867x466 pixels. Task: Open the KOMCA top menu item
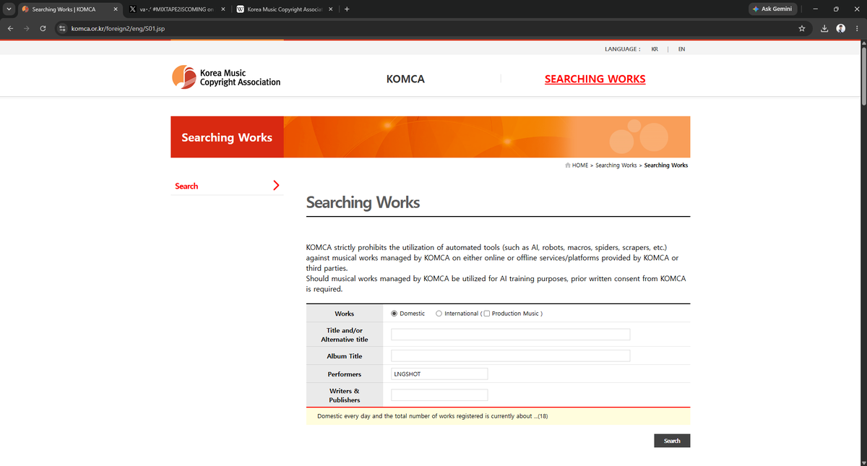pyautogui.click(x=405, y=79)
